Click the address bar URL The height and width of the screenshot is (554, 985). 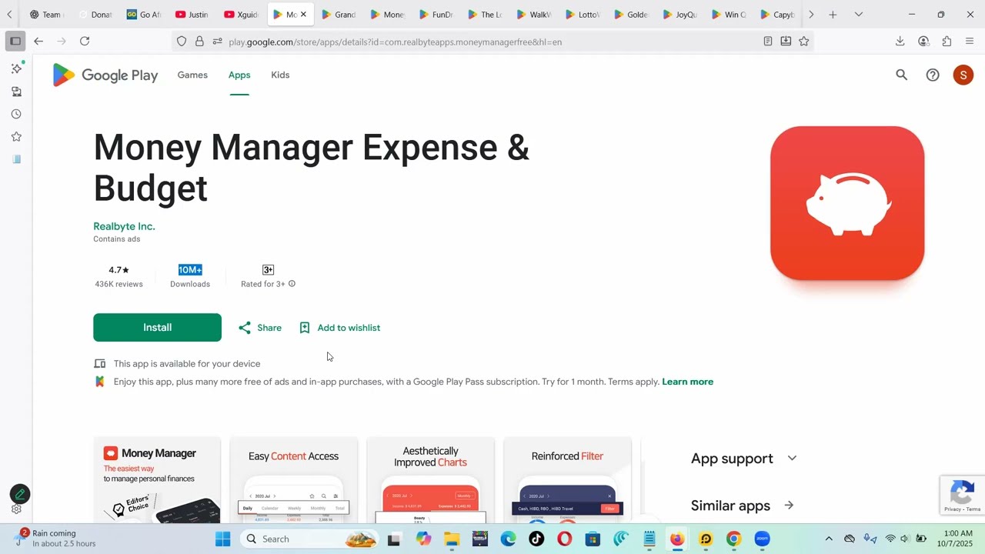[395, 42]
